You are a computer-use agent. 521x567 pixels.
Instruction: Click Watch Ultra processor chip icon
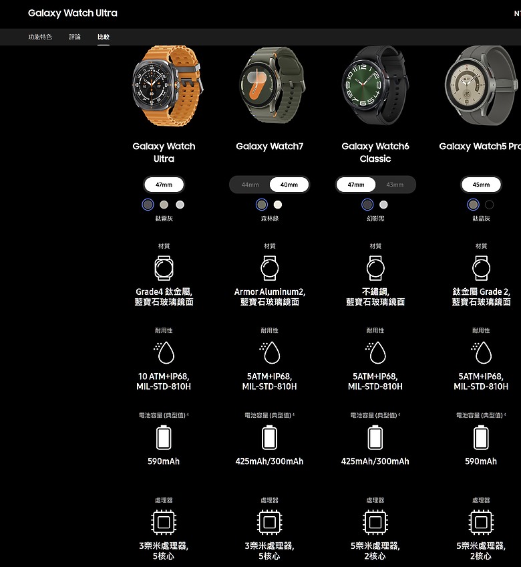click(164, 522)
